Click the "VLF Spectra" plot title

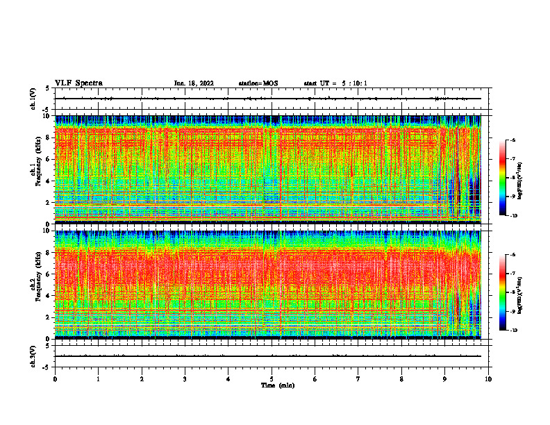point(78,83)
